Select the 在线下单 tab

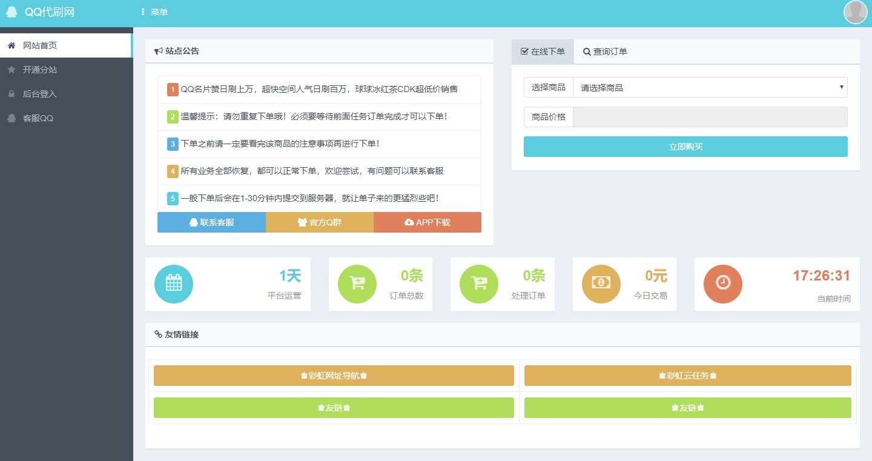pyautogui.click(x=543, y=51)
